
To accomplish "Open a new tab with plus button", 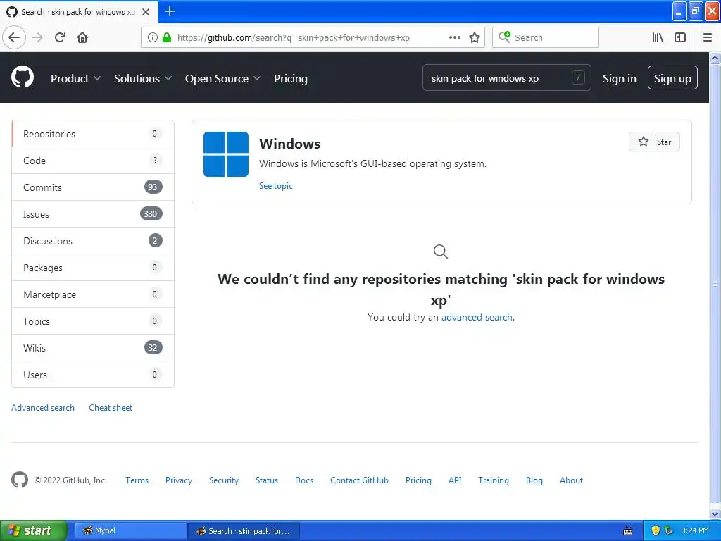I will [x=170, y=11].
